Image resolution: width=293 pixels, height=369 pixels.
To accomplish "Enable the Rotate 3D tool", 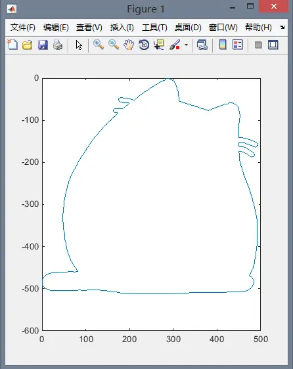I will pos(144,45).
